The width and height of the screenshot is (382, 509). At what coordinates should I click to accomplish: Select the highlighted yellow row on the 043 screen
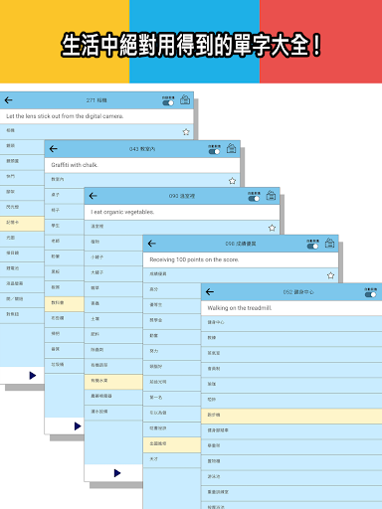pyautogui.click(x=65, y=303)
